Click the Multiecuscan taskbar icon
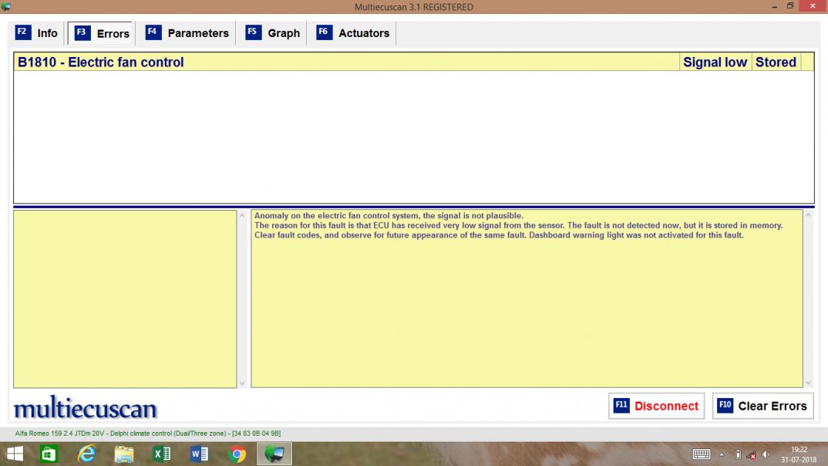 click(x=274, y=454)
